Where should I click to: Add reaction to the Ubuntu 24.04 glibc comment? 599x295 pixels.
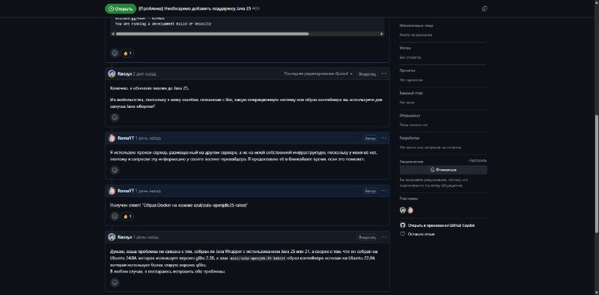click(115, 282)
